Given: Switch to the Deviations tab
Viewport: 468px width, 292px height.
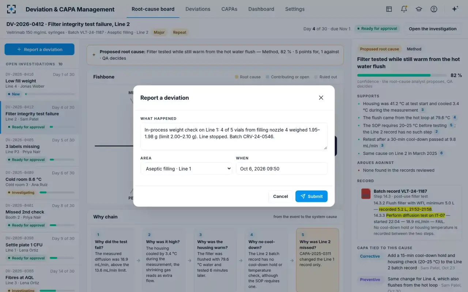Looking at the screenshot, I should [198, 9].
